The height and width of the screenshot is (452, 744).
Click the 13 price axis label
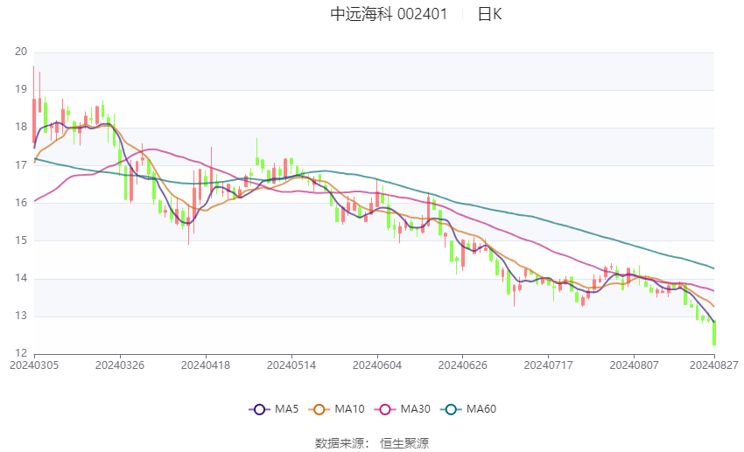21,316
